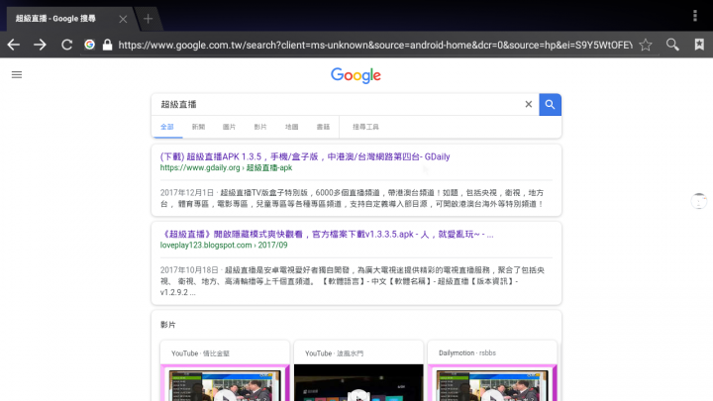Reload the page with the refresh icon

pyautogui.click(x=67, y=45)
